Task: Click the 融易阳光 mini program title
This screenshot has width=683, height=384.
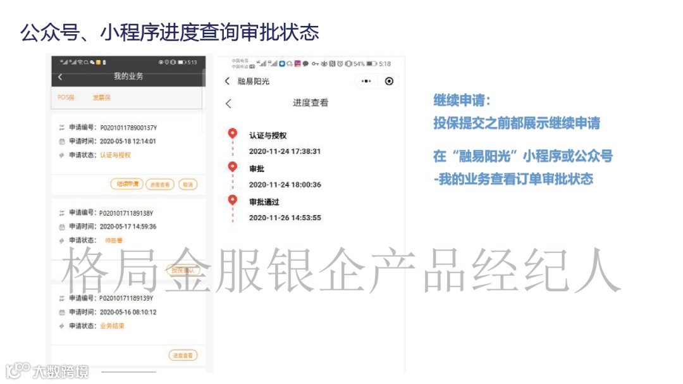Action: 253,81
